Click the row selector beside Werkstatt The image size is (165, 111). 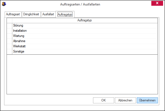tap(10, 46)
